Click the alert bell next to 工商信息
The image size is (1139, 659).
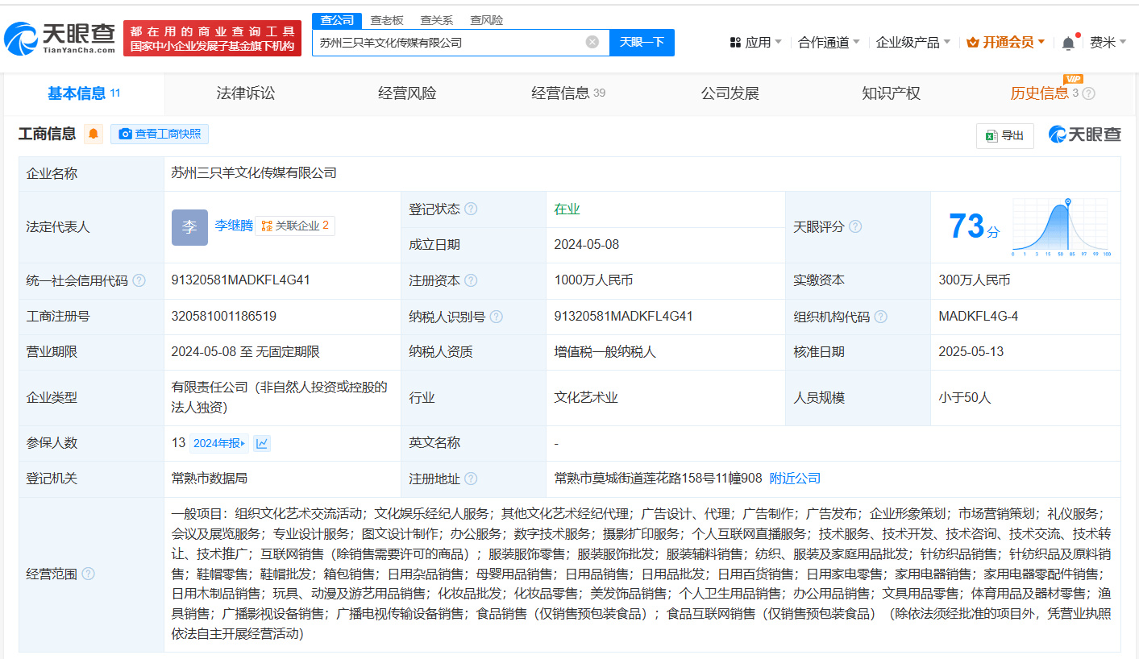tap(94, 134)
